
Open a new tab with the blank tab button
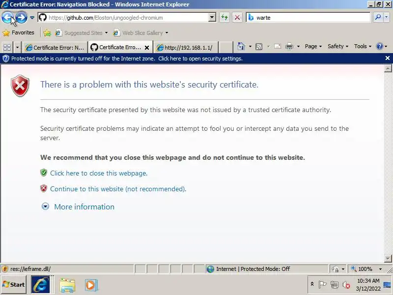pyautogui.click(x=226, y=47)
